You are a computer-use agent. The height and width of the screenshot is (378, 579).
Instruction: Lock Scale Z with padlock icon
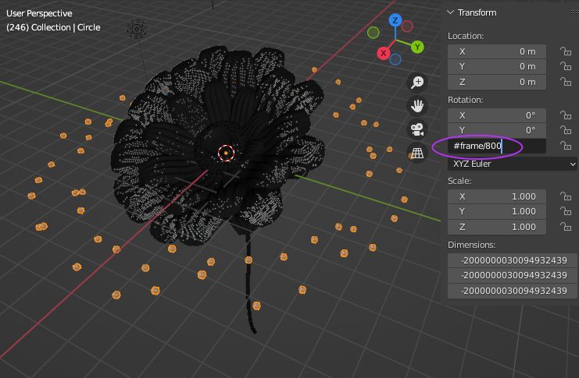coord(566,227)
